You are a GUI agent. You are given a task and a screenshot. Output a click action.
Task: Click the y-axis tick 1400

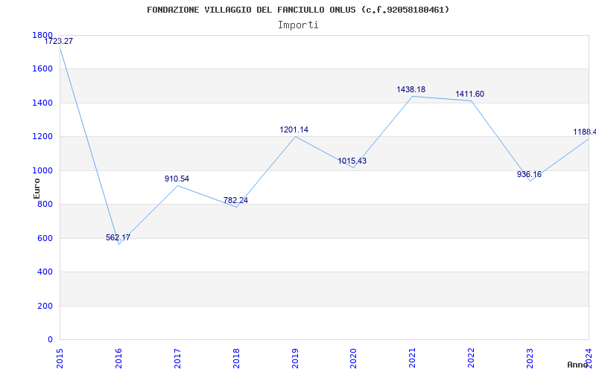[x=42, y=103]
